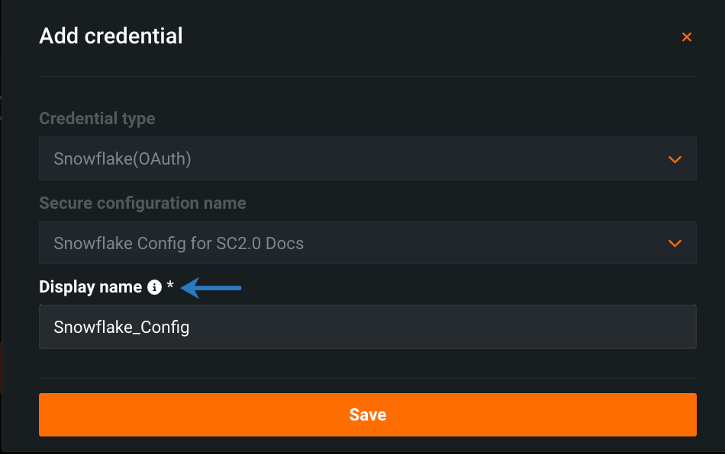
Task: Select the Snowflake(OAuth) text in dropdown
Action: pyautogui.click(x=122, y=159)
